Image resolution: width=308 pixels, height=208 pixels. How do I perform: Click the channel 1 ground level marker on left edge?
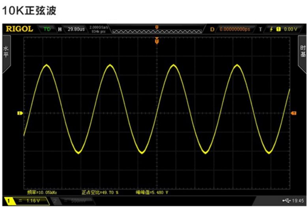[20, 113]
